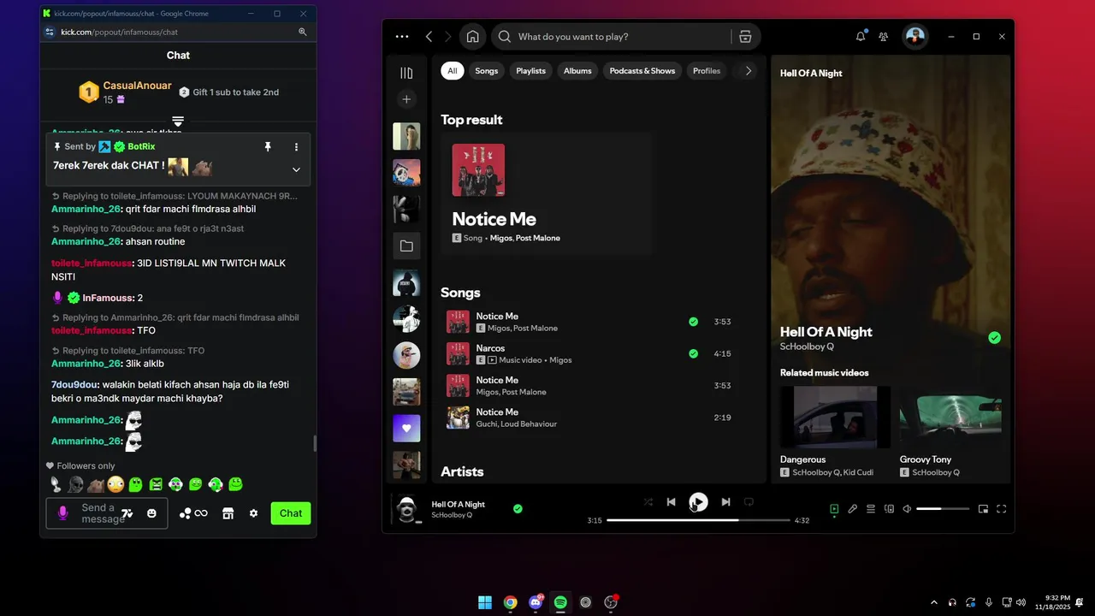Image resolution: width=1095 pixels, height=616 pixels.
Task: Open the Spotify profile avatar menu
Action: 915,37
